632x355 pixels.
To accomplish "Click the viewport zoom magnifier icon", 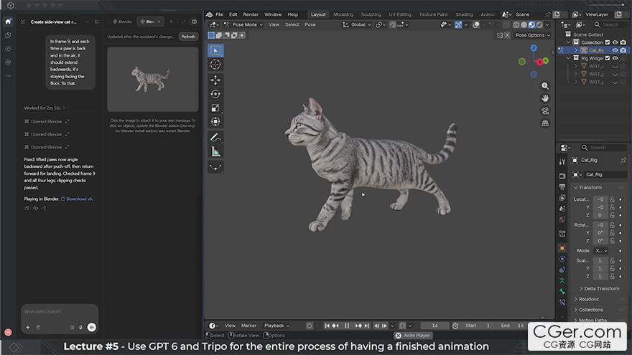I will (545, 86).
